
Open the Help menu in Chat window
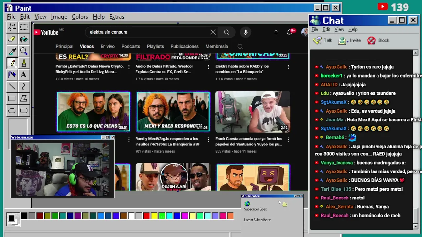[x=353, y=29]
